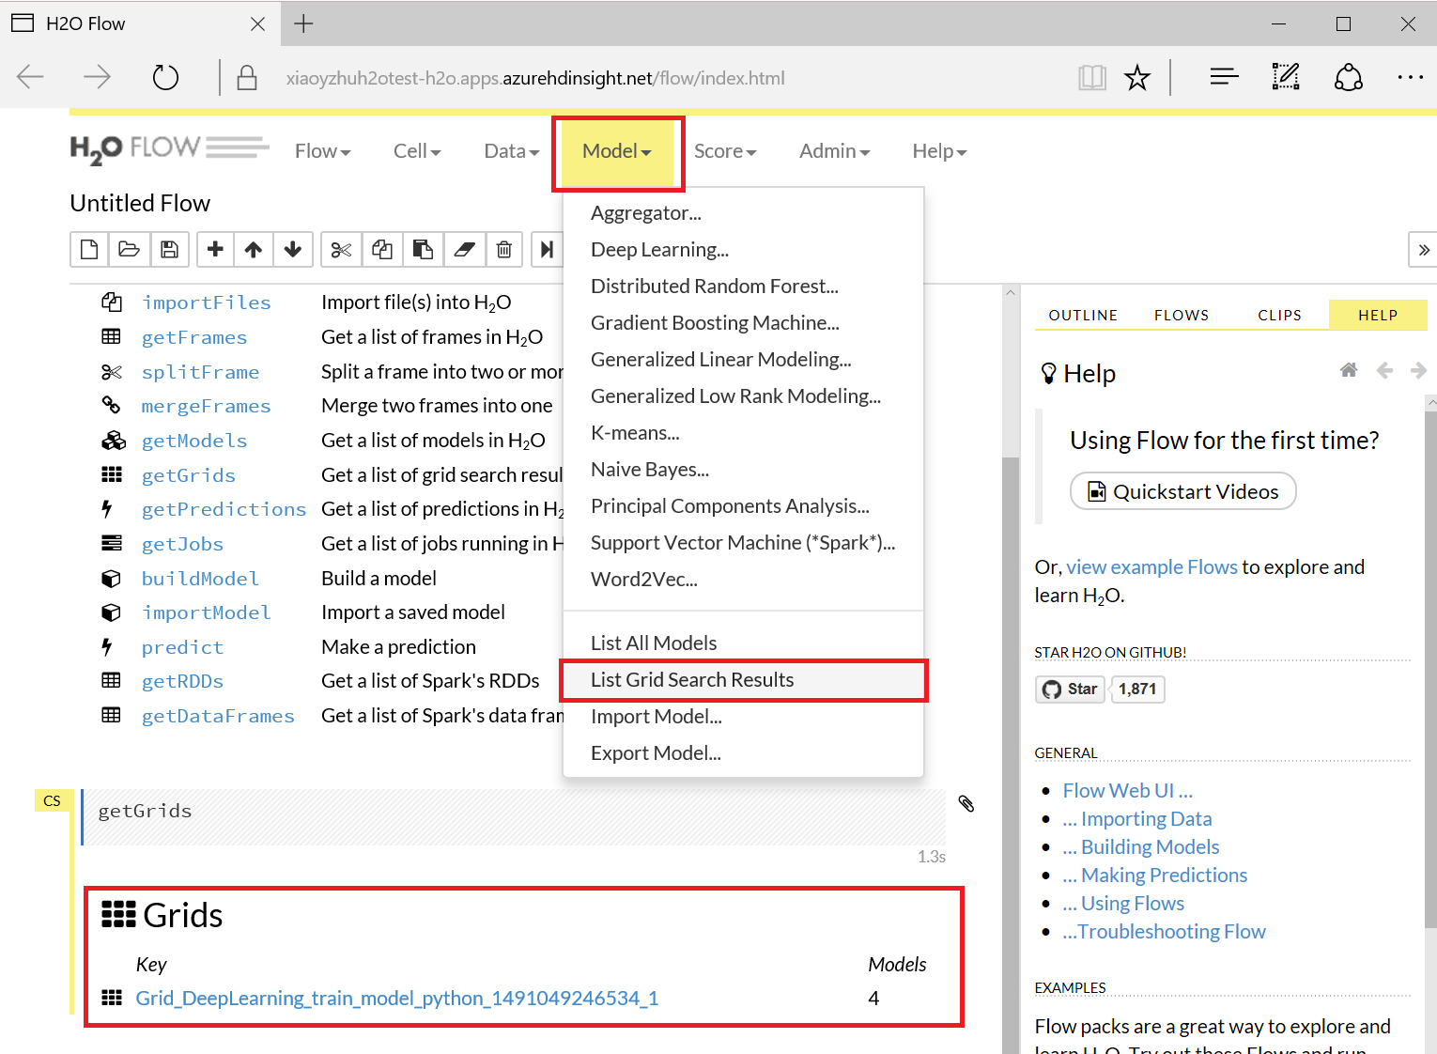This screenshot has height=1054, width=1437.
Task: Click the Clear Cell eraser icon
Action: click(x=464, y=249)
